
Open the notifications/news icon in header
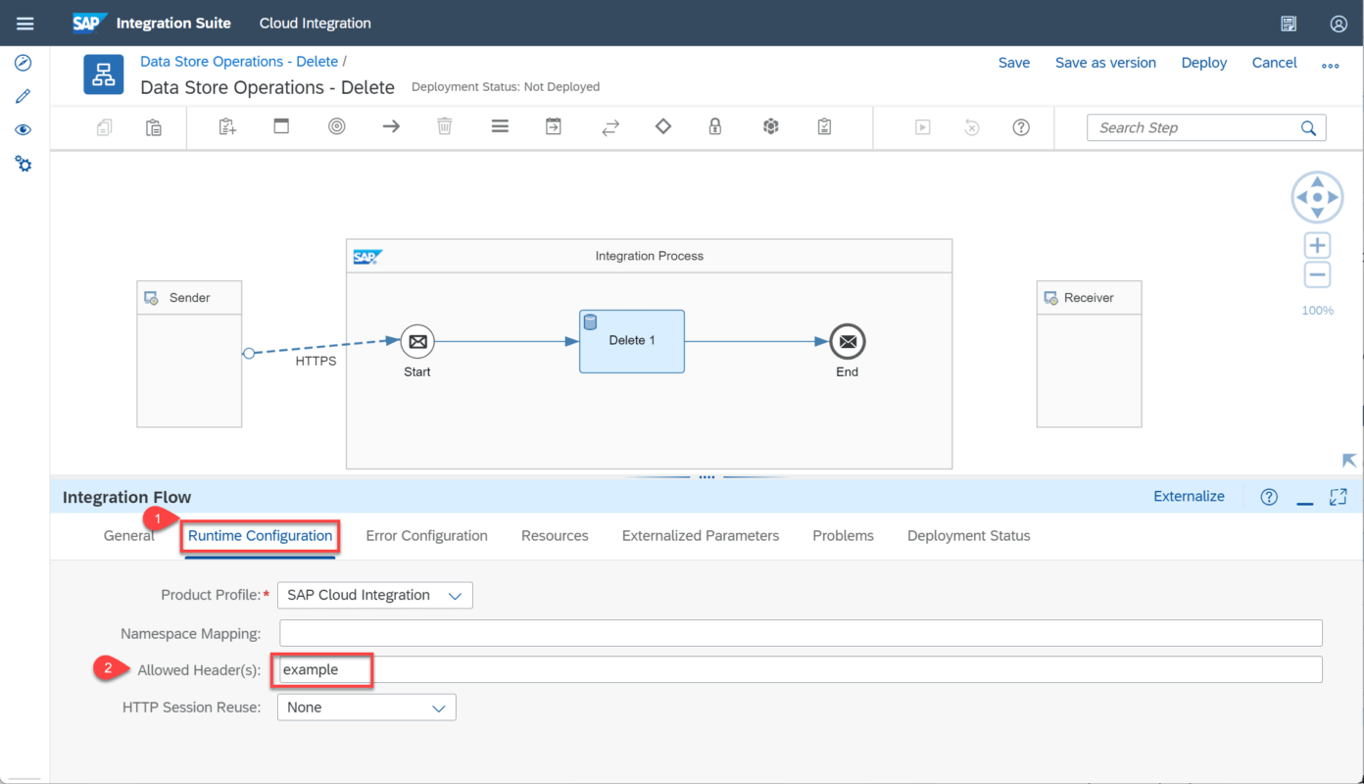coord(1290,24)
